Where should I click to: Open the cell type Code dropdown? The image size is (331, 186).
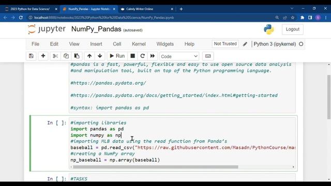[x=179, y=56]
